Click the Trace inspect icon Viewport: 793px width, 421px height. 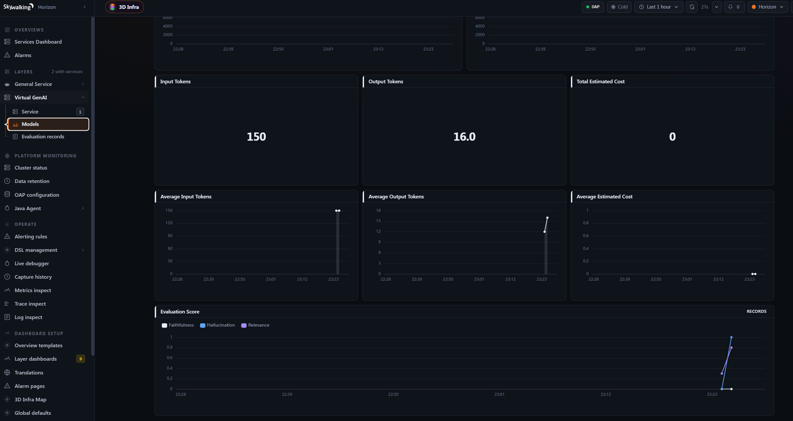pos(7,304)
